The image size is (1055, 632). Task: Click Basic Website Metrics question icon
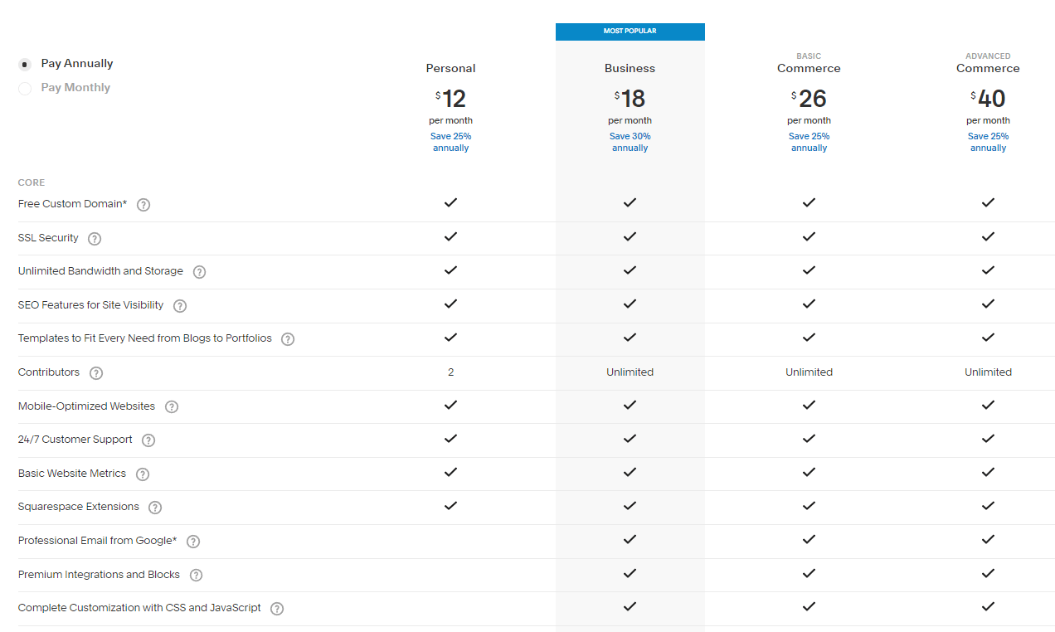(x=143, y=474)
